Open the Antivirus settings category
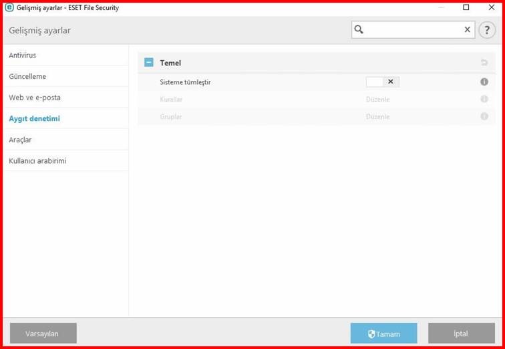The image size is (505, 349). (x=23, y=55)
